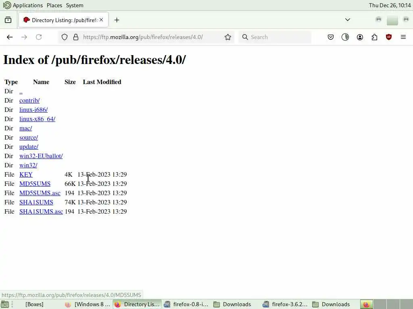Open the Pocket save icon
This screenshot has height=309, width=413.
pos(331,37)
